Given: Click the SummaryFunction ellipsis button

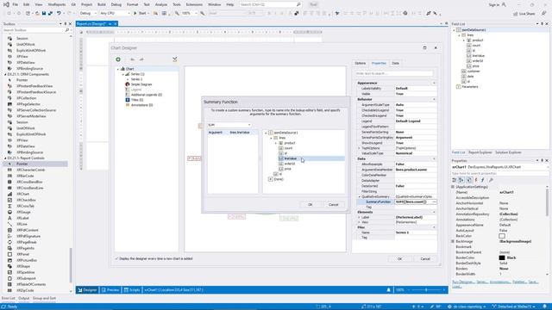Looking at the screenshot, I should tap(434, 202).
